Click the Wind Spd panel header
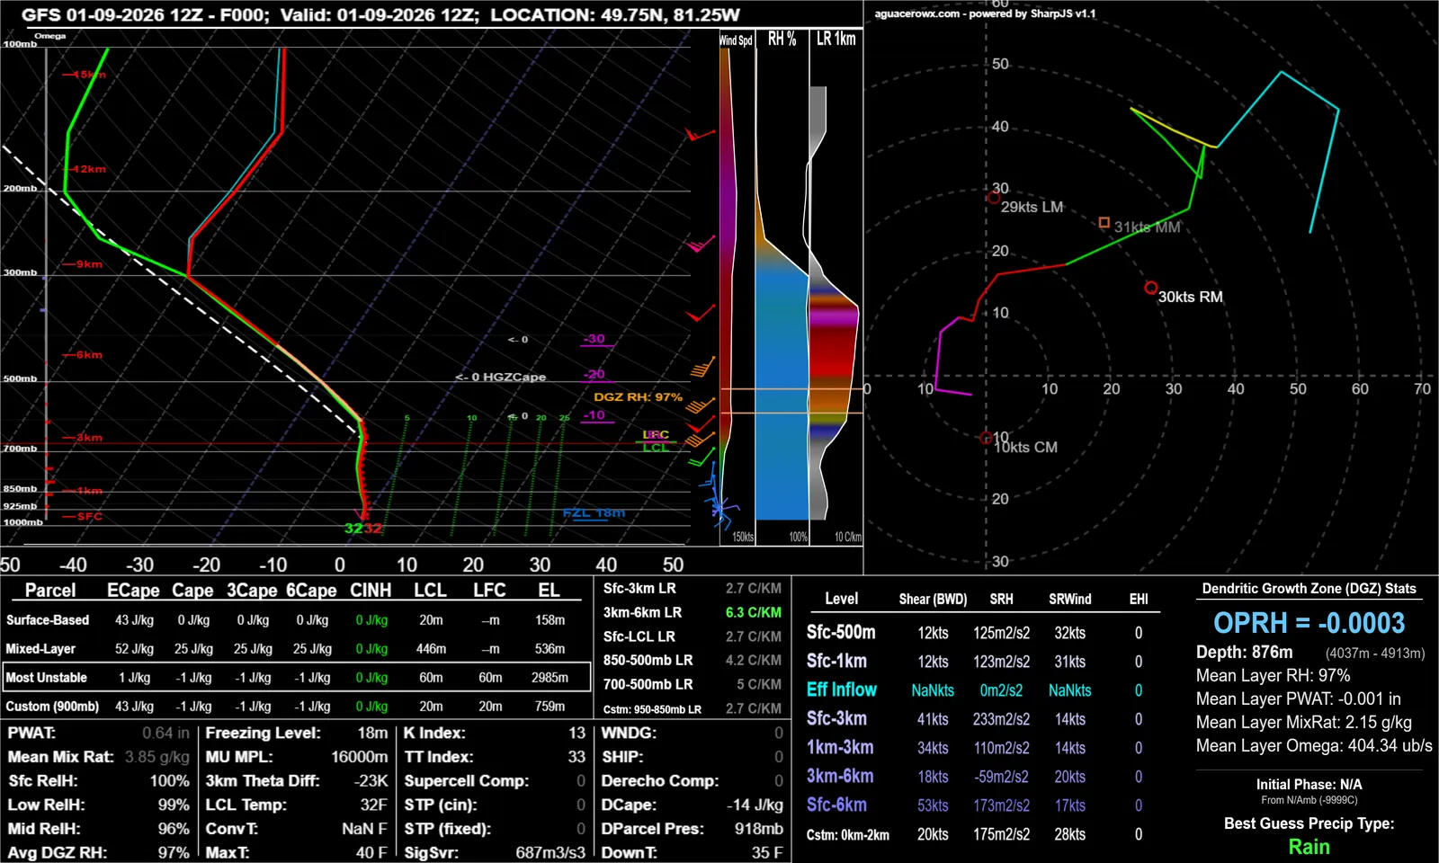This screenshot has height=863, width=1439. coord(736,40)
